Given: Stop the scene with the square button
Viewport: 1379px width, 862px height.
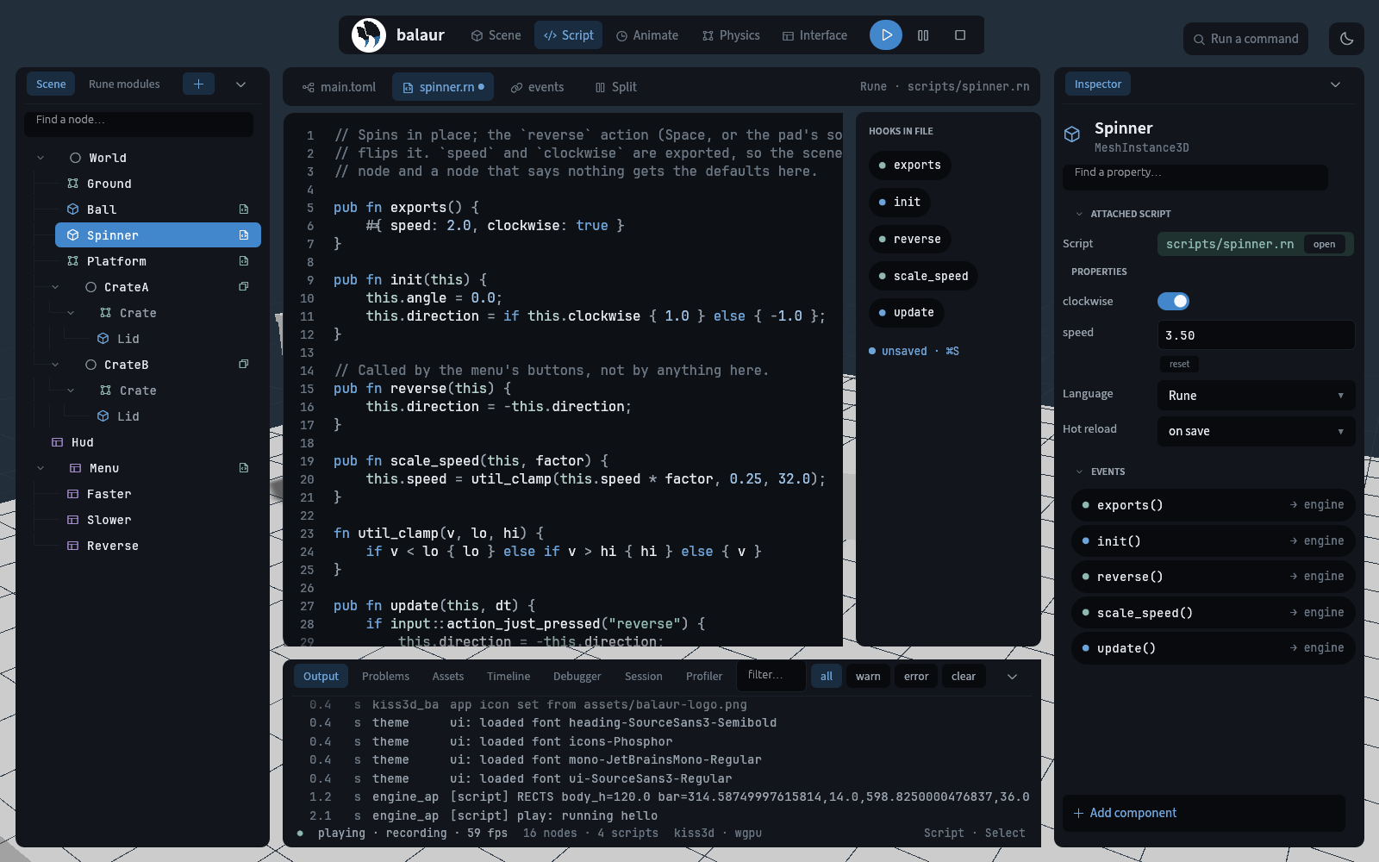Looking at the screenshot, I should tap(960, 35).
